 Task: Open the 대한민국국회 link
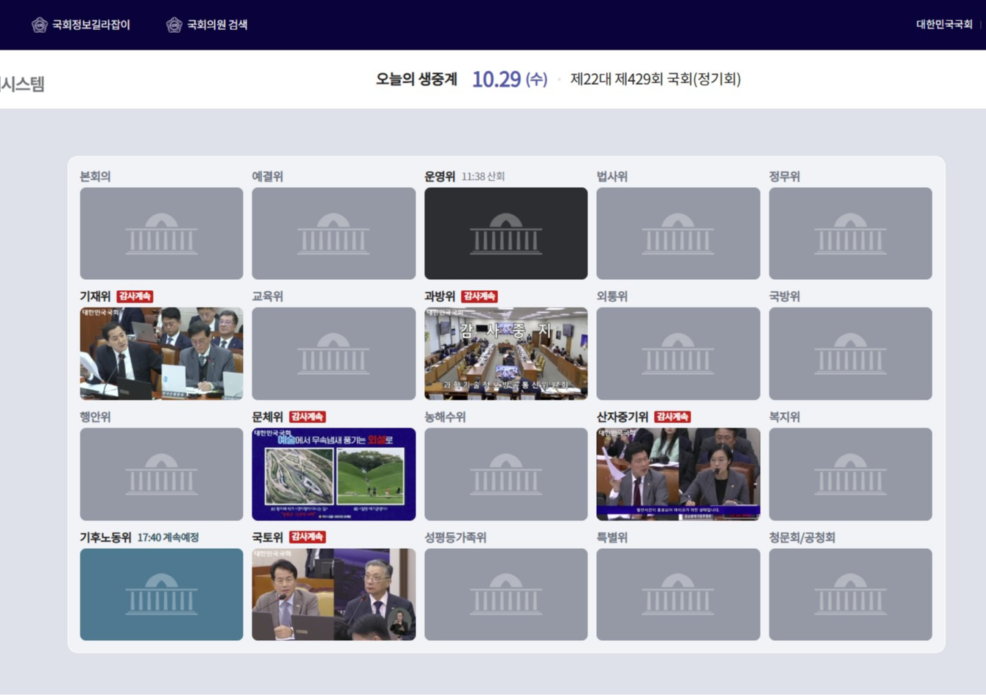(944, 25)
